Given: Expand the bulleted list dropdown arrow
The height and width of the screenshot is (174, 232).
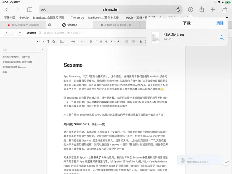Looking at the screenshot, I should pyautogui.click(x=137, y=41).
